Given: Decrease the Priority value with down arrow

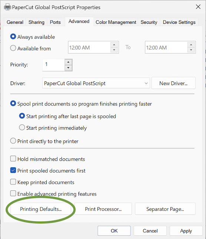Looking at the screenshot, I should pos(69,68).
